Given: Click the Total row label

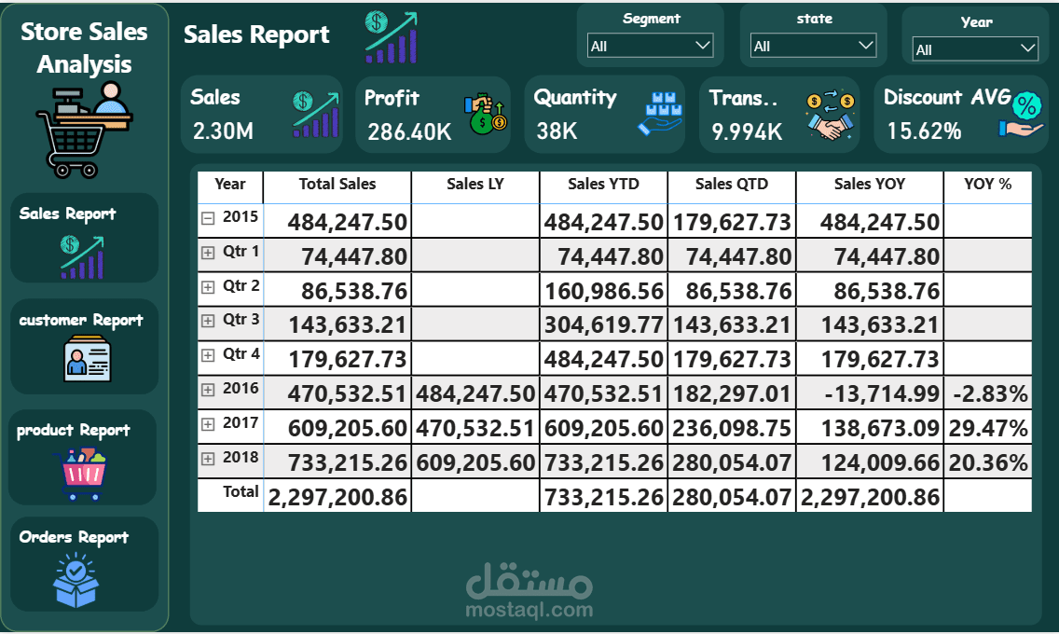Looking at the screenshot, I should pos(241,491).
